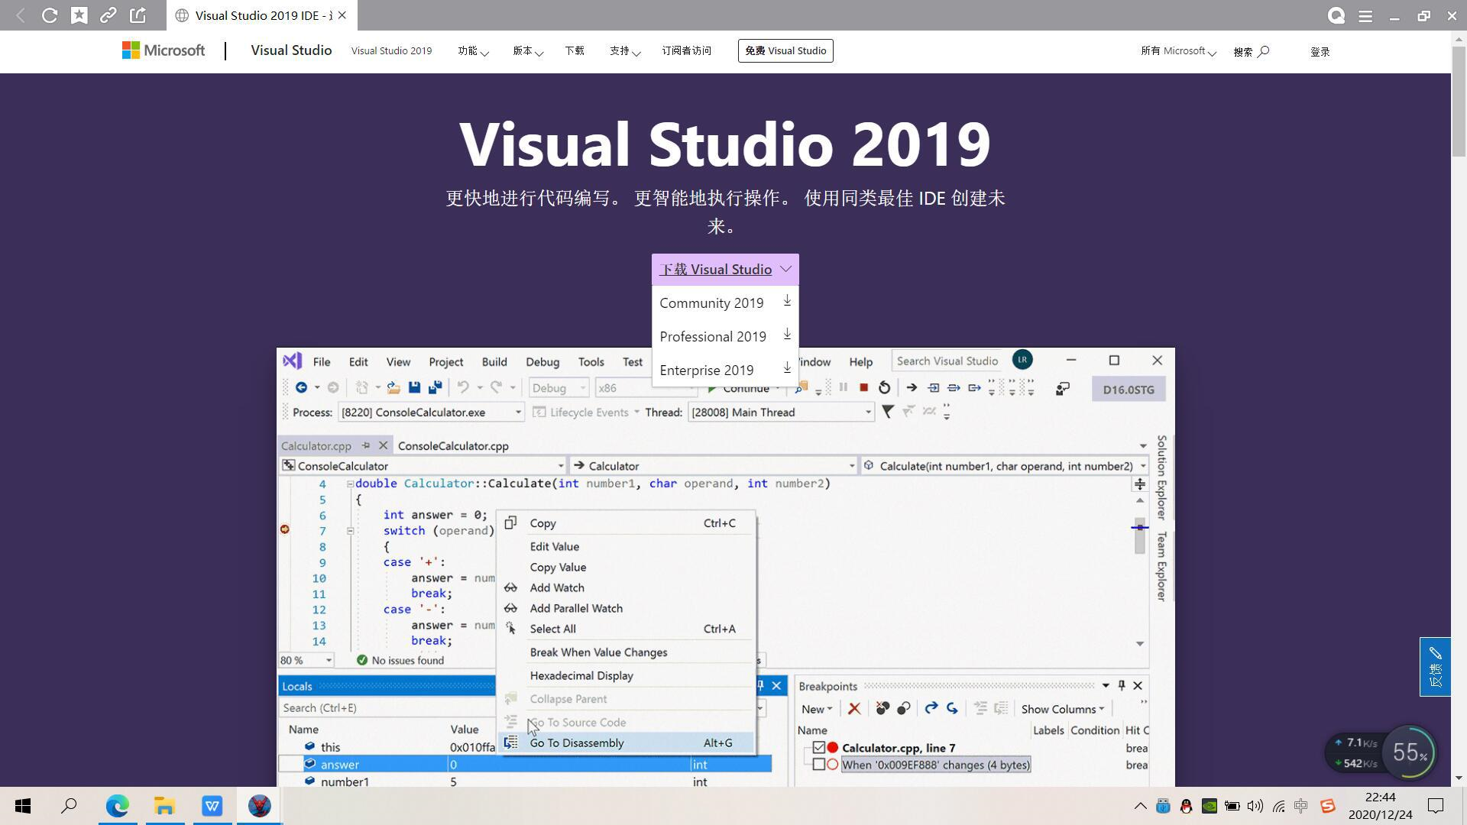Click the Community 2019 download arrow icon

click(x=787, y=302)
